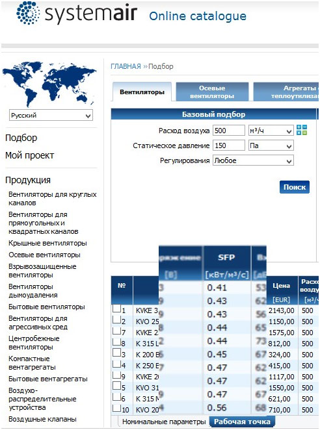Click the price 1117,00
The width and height of the screenshot is (320, 430).
281,377
